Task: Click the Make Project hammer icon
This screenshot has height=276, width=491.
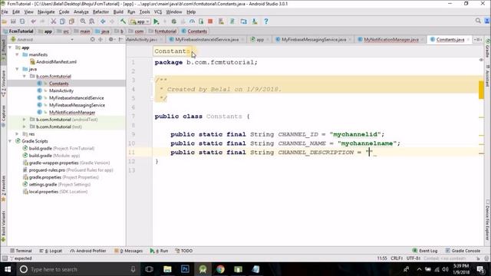Action: tap(123, 21)
